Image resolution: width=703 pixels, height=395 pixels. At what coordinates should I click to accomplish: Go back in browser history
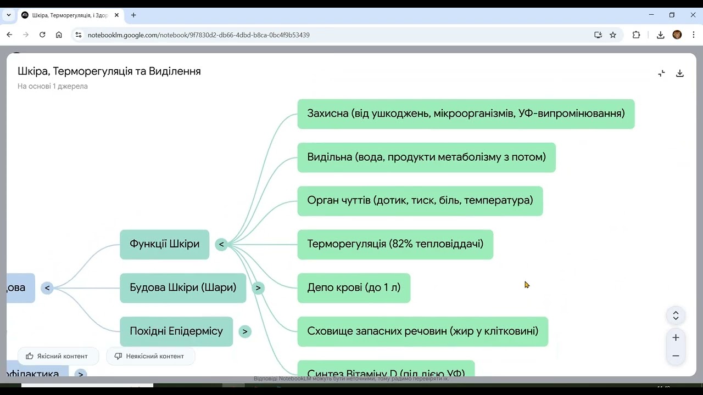point(9,35)
